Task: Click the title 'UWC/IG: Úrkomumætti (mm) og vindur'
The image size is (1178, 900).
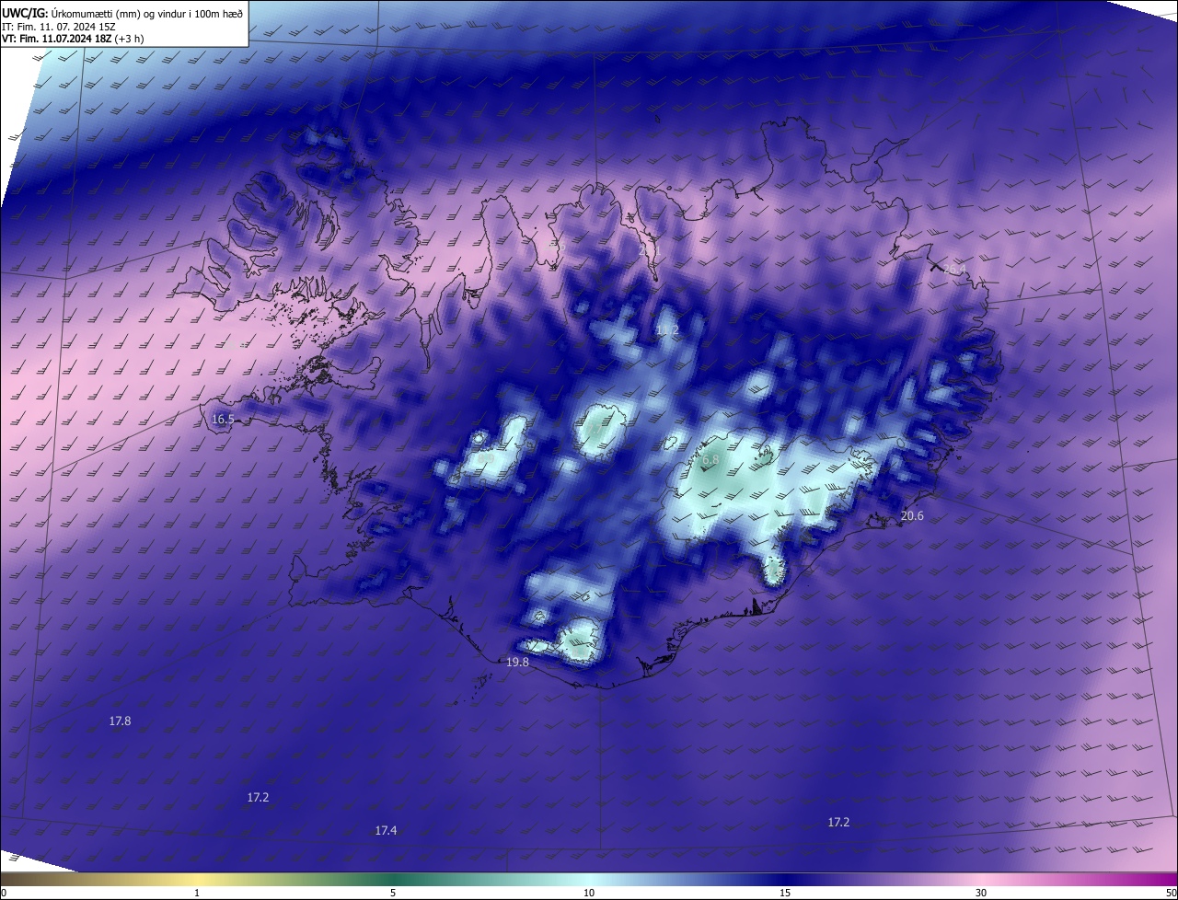Action: (122, 12)
